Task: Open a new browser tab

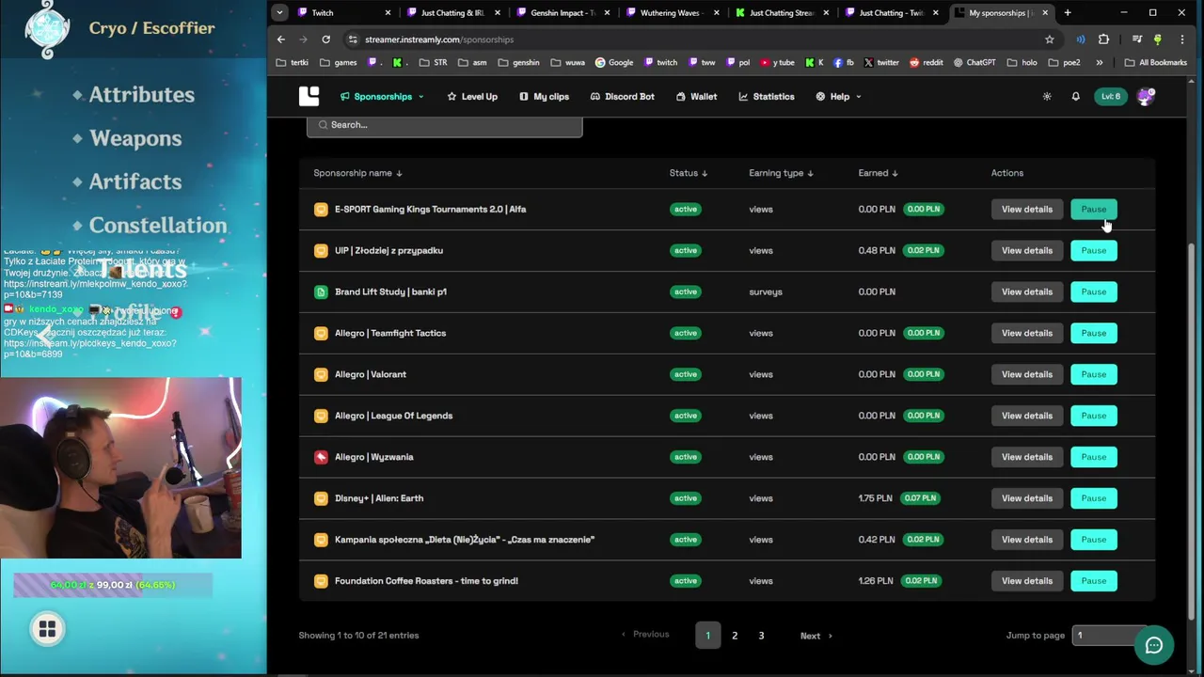Action: coord(1068,13)
